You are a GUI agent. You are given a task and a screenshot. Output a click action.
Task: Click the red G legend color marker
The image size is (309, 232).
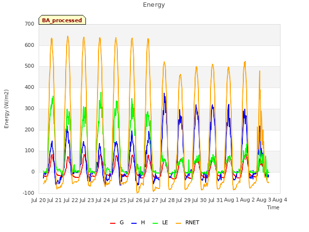coord(112,223)
